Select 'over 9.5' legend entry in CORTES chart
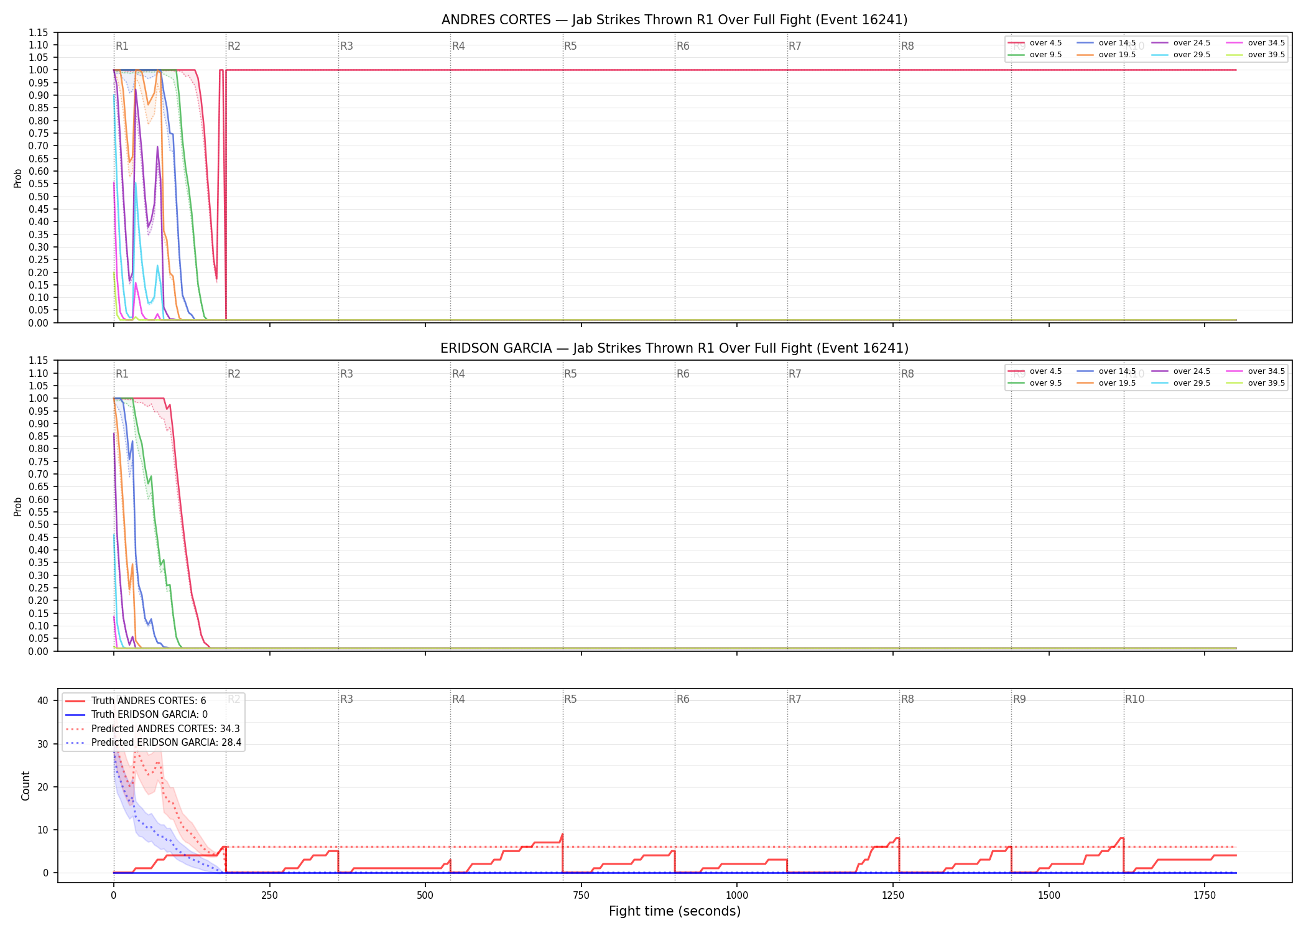The width and height of the screenshot is (1306, 933). tap(1035, 55)
